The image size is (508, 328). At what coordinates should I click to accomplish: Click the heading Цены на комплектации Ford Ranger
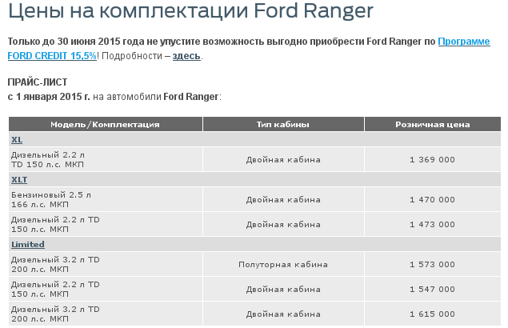pyautogui.click(x=190, y=14)
